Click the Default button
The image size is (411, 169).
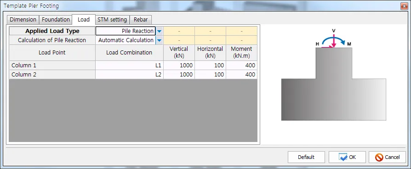click(306, 157)
